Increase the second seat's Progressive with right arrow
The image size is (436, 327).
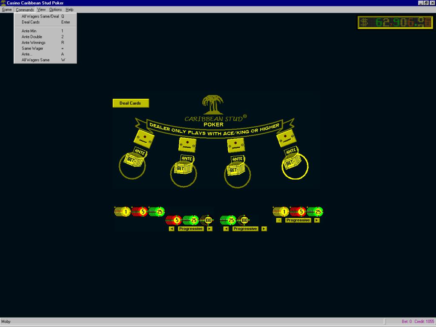pos(209,229)
